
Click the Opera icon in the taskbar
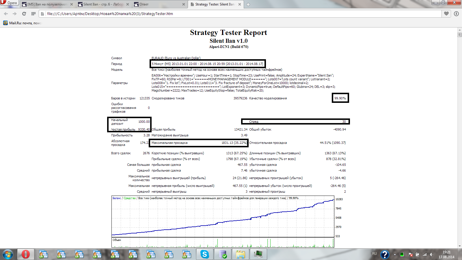[x=26, y=254]
